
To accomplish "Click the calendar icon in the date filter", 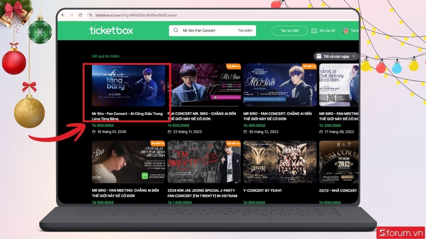I will pos(319,56).
